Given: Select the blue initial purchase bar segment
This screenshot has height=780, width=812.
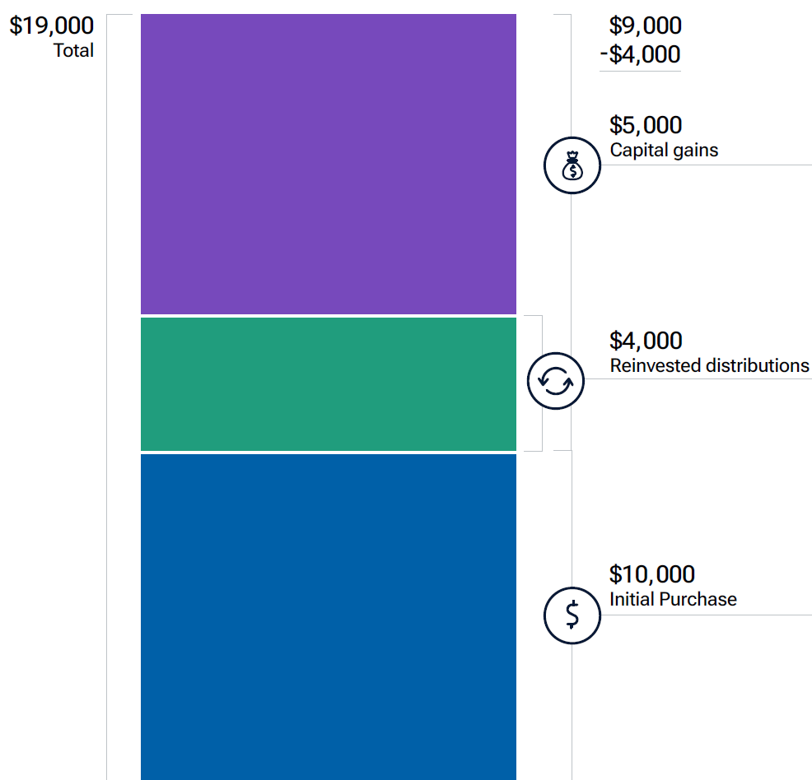Looking at the screenshot, I should [328, 615].
